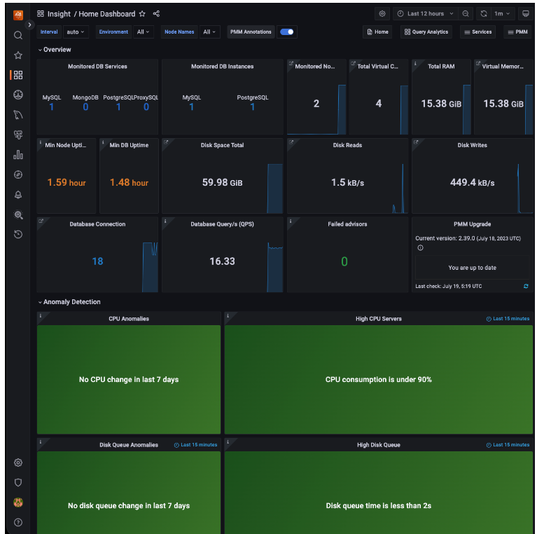The width and height of the screenshot is (537, 534).
Task: Star the Home Dashboard
Action: coord(142,14)
